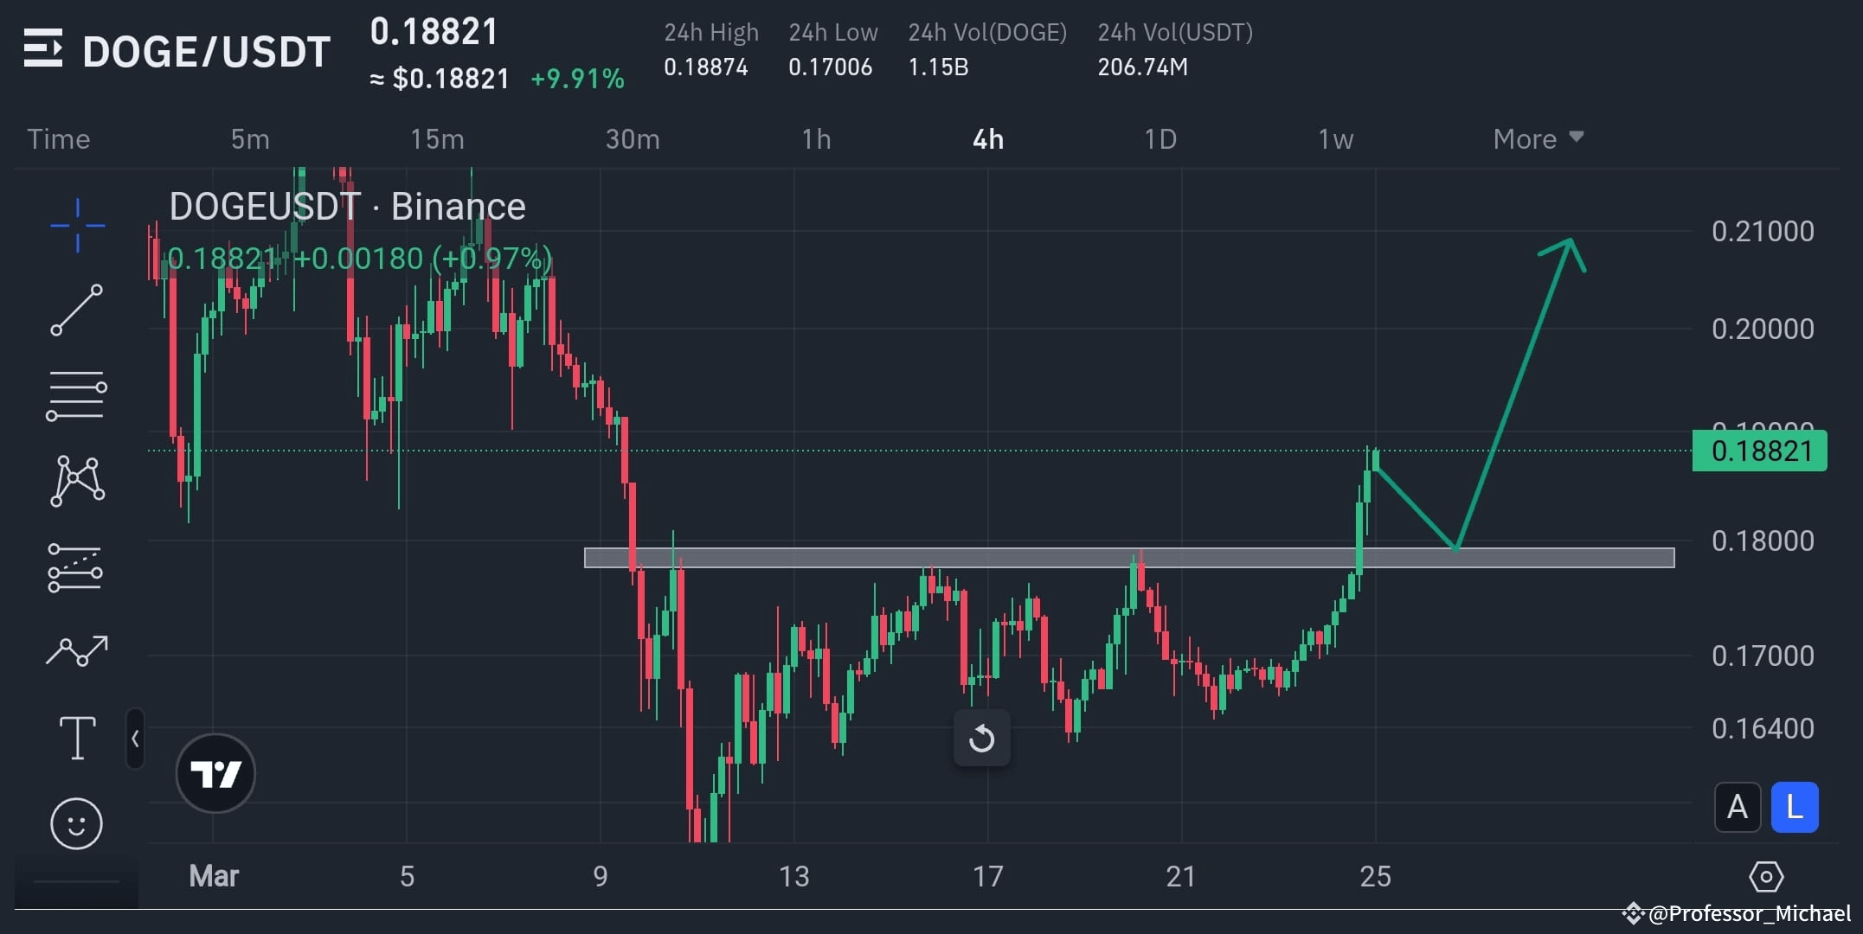Select the crosshair cursor tool
The width and height of the screenshot is (1863, 934).
click(x=76, y=223)
